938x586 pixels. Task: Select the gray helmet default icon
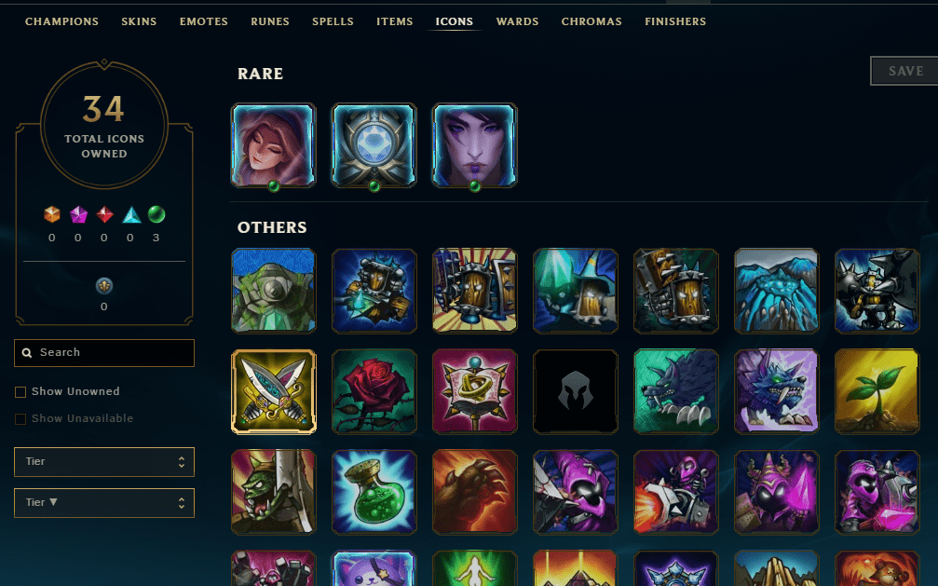click(575, 391)
